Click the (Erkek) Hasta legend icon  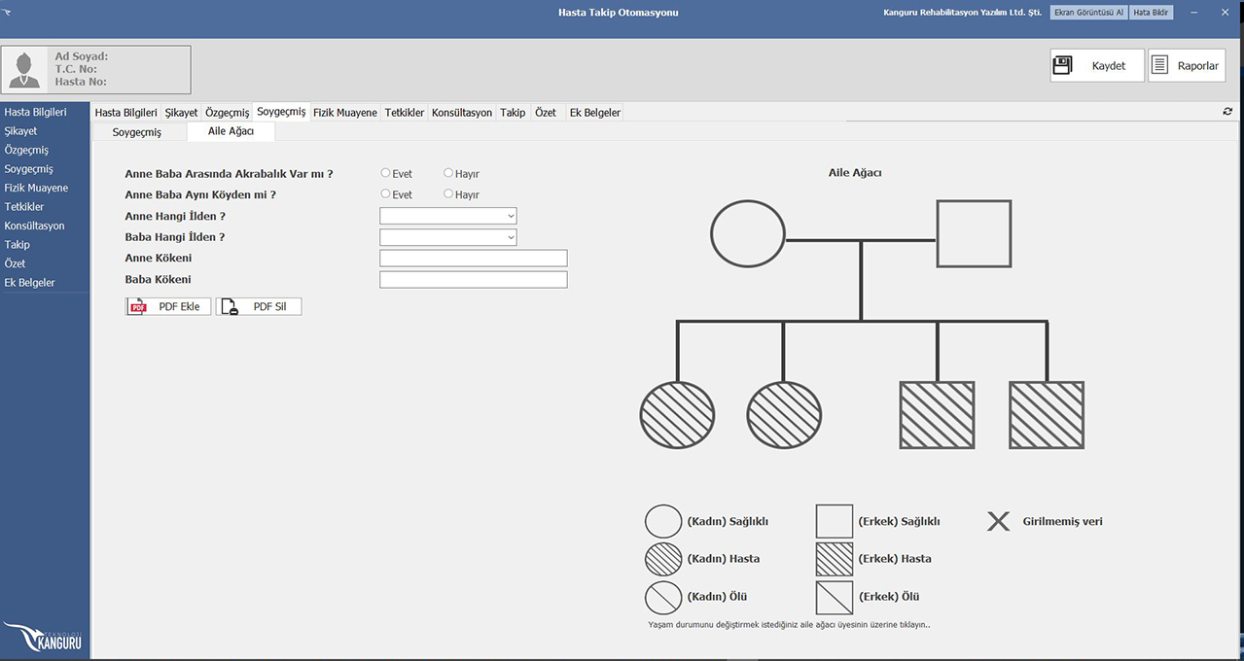pos(835,559)
